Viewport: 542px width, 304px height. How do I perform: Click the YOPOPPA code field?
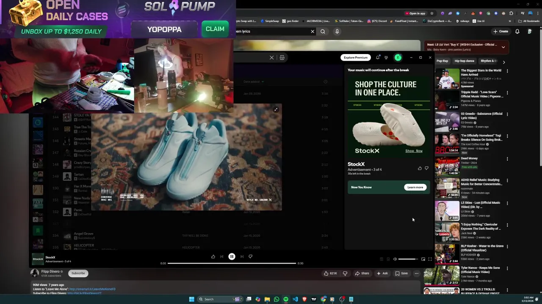[x=164, y=30]
